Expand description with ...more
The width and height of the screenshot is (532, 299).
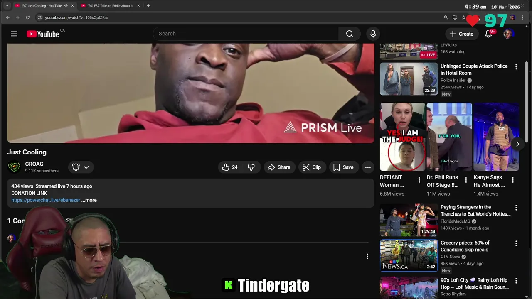(x=89, y=200)
